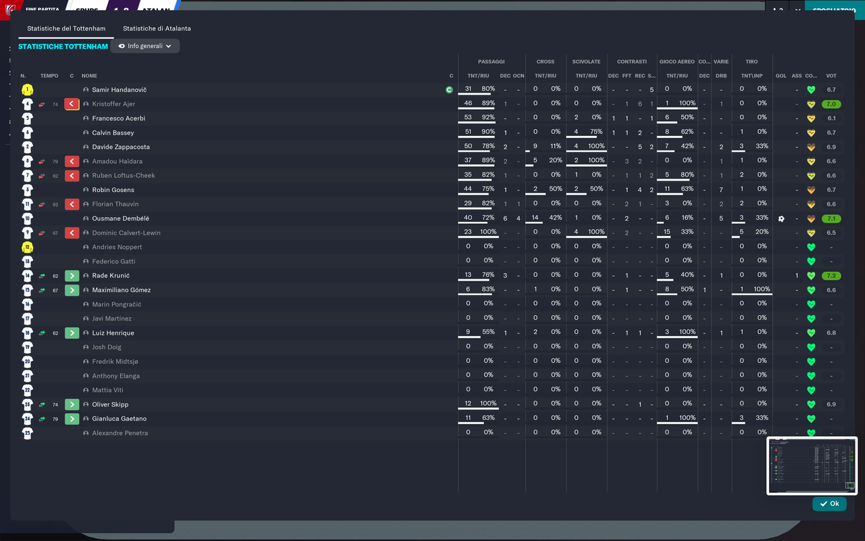Click the captain badge on Samir Handanovič's row
Screen dimensions: 865x541
[x=449, y=90]
